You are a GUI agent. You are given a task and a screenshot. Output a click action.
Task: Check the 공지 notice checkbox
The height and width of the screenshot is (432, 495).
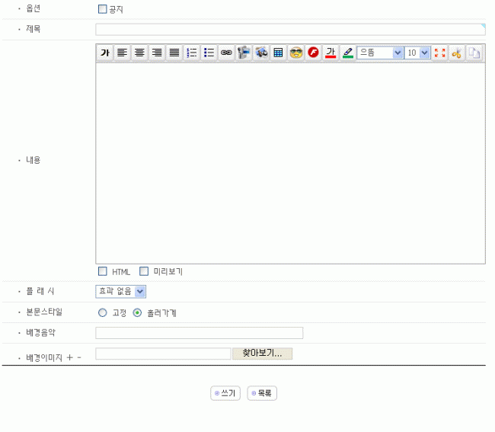[102, 9]
